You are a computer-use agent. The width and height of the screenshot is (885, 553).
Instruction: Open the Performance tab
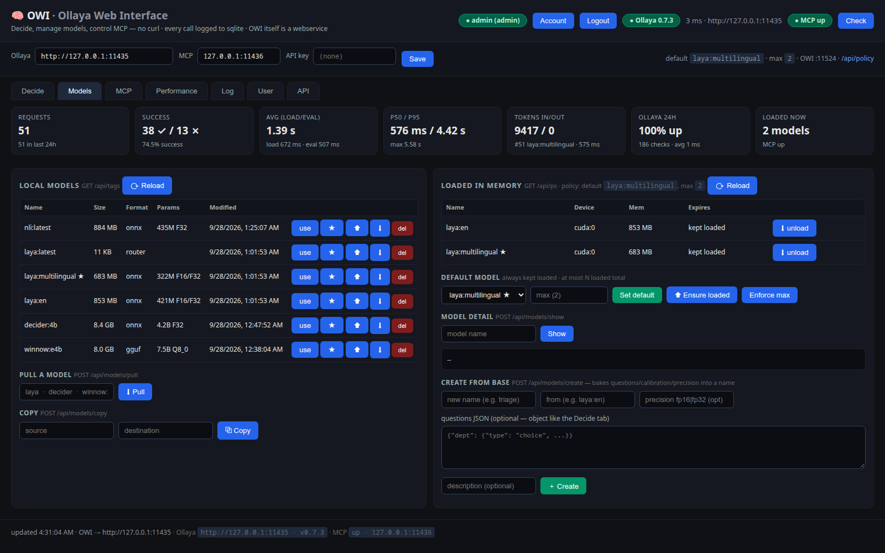(x=176, y=91)
